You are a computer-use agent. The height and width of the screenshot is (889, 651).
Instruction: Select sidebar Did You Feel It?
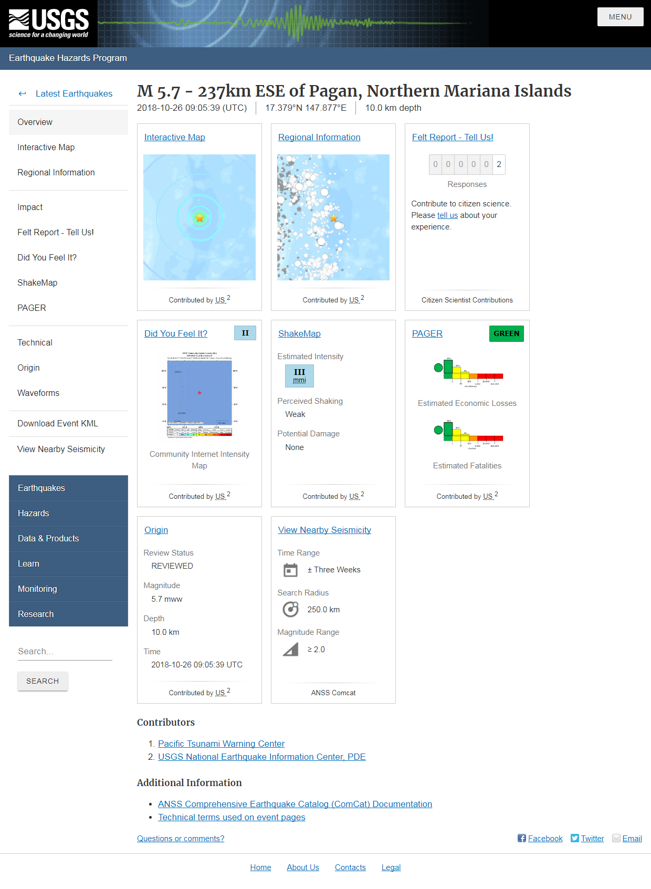[68, 257]
